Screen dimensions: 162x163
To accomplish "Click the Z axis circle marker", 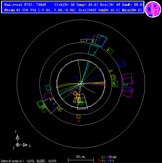I will [17, 145].
